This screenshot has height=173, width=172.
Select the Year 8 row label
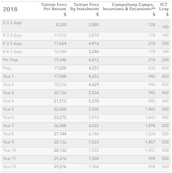tap(8, 134)
